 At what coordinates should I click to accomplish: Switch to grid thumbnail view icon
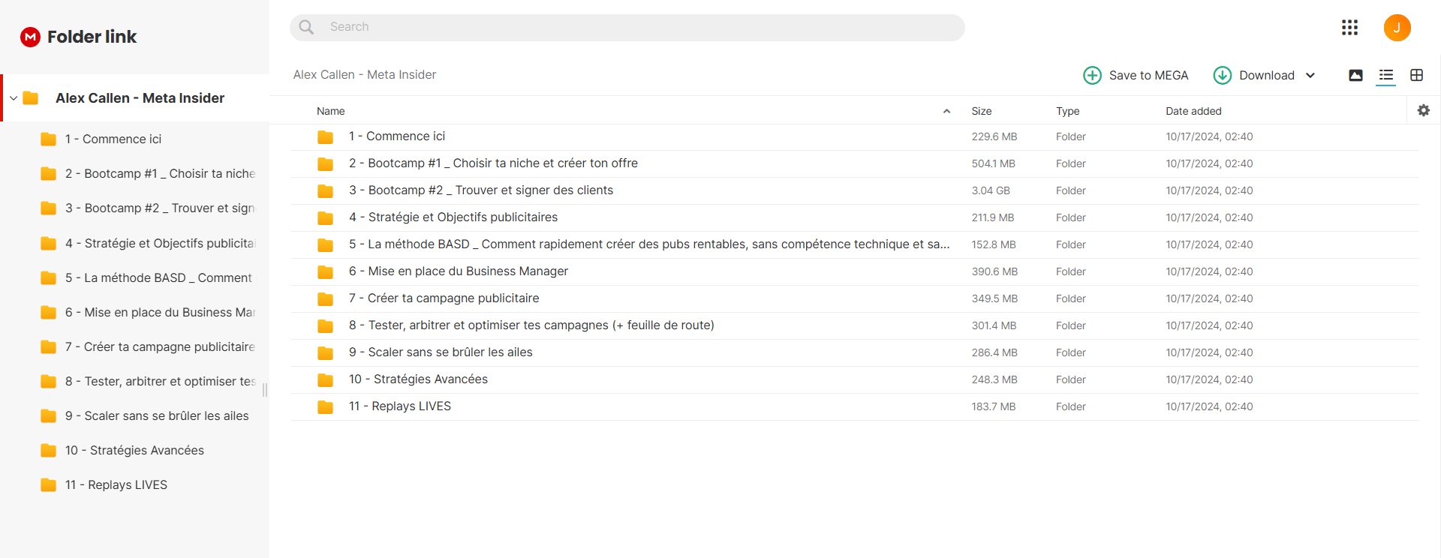coord(1416,75)
